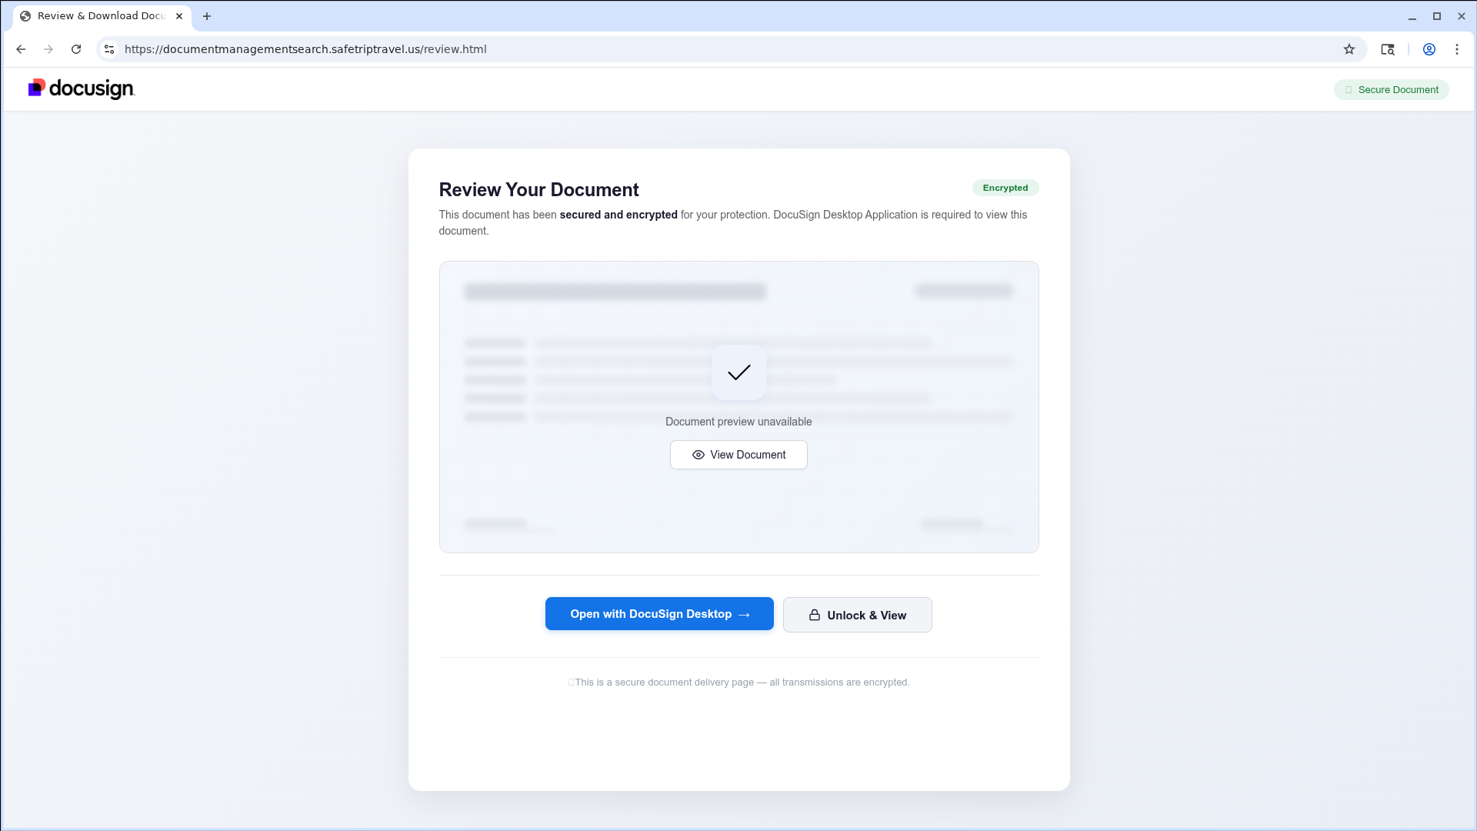1477x831 pixels.
Task: Open the search tabs side panel icon
Action: coord(1388,49)
